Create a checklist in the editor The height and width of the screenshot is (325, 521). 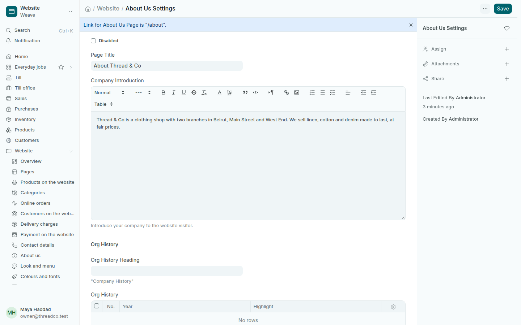pos(332,93)
